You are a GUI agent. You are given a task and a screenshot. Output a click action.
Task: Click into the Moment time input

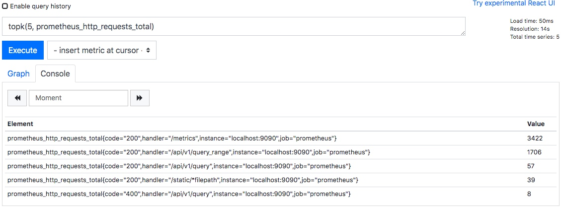(x=79, y=98)
